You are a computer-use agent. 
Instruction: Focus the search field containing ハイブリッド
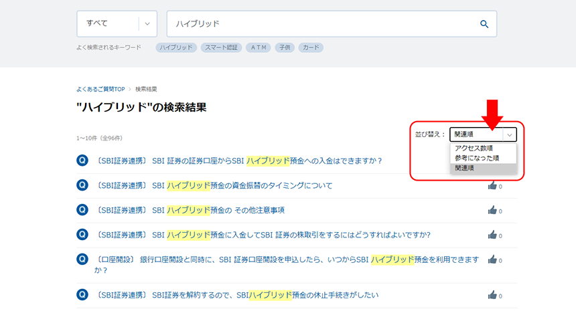pyautogui.click(x=332, y=24)
